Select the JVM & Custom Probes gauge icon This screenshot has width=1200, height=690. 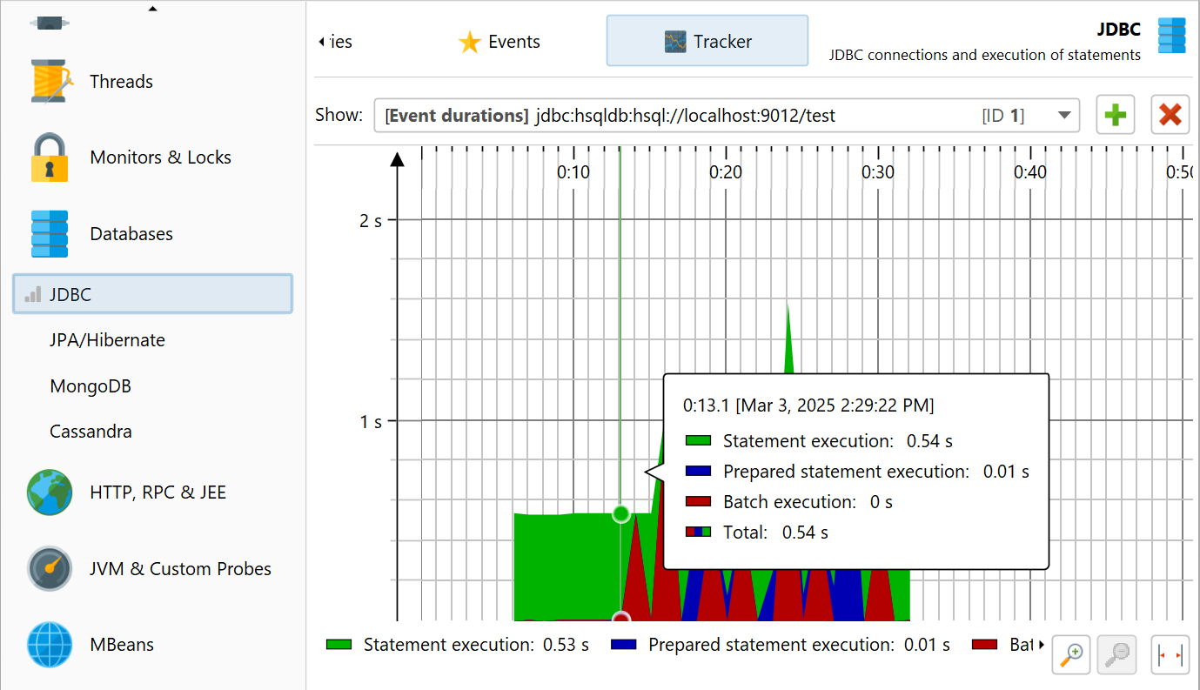[x=50, y=569]
